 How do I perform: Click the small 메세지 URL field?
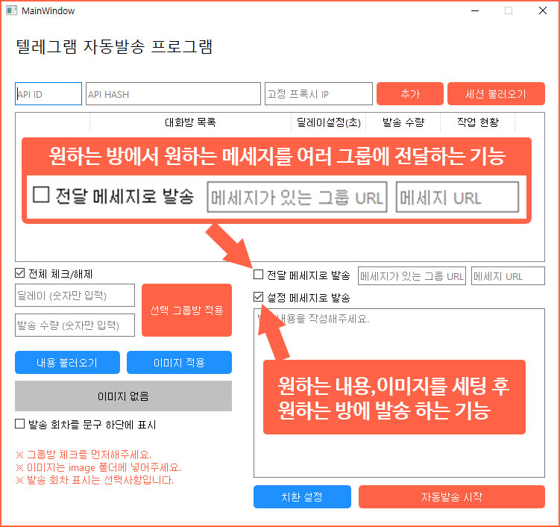click(x=508, y=275)
